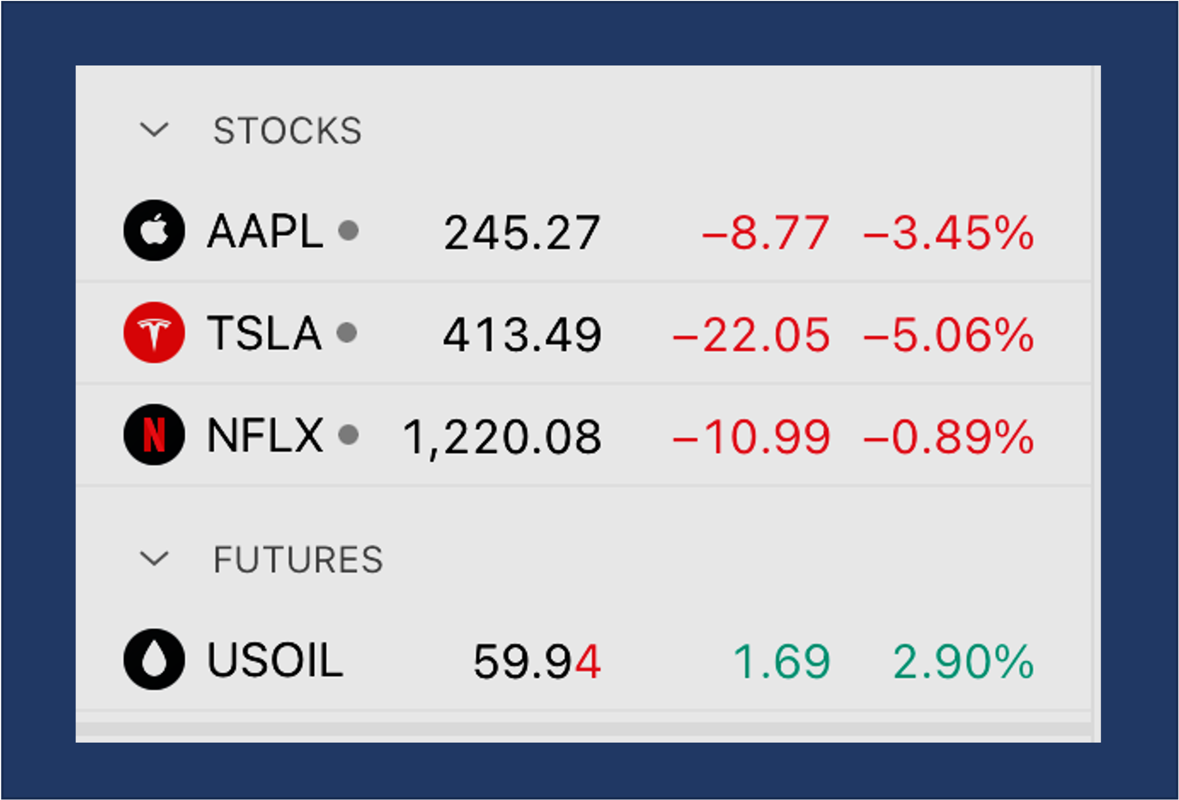Click the Apple logo icon

[154, 230]
